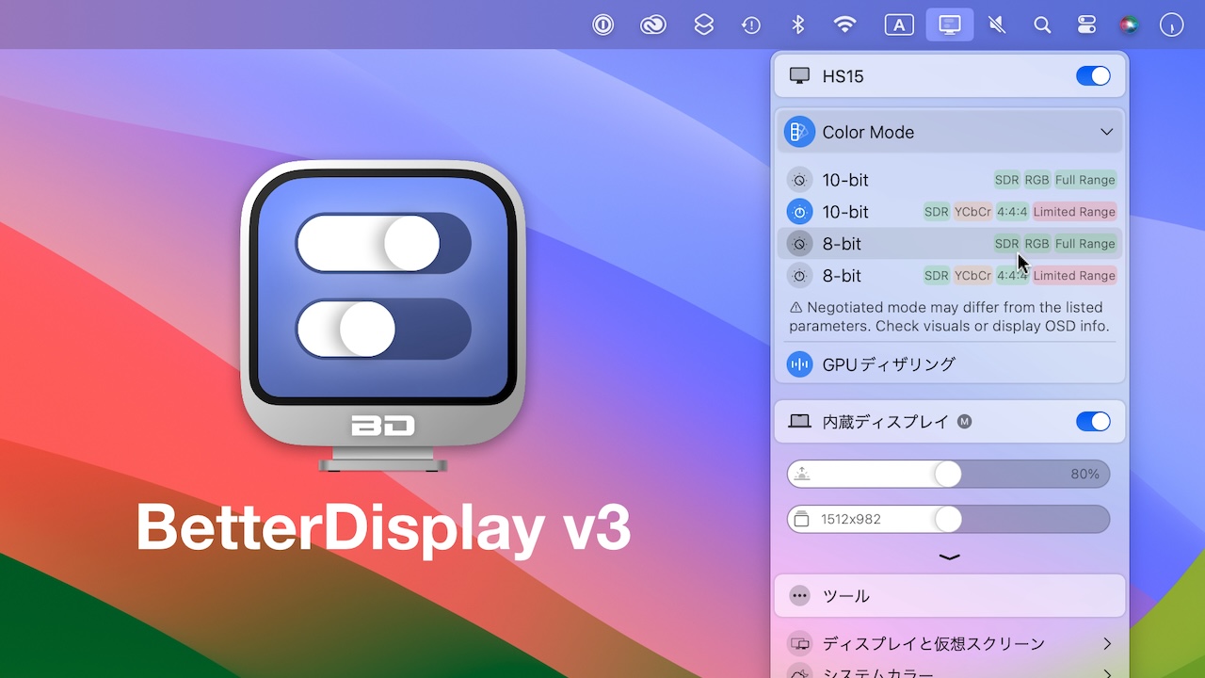1205x678 pixels.
Task: Expand ディスプレイと仮想スクリーン submenu arrow
Action: pyautogui.click(x=1107, y=644)
